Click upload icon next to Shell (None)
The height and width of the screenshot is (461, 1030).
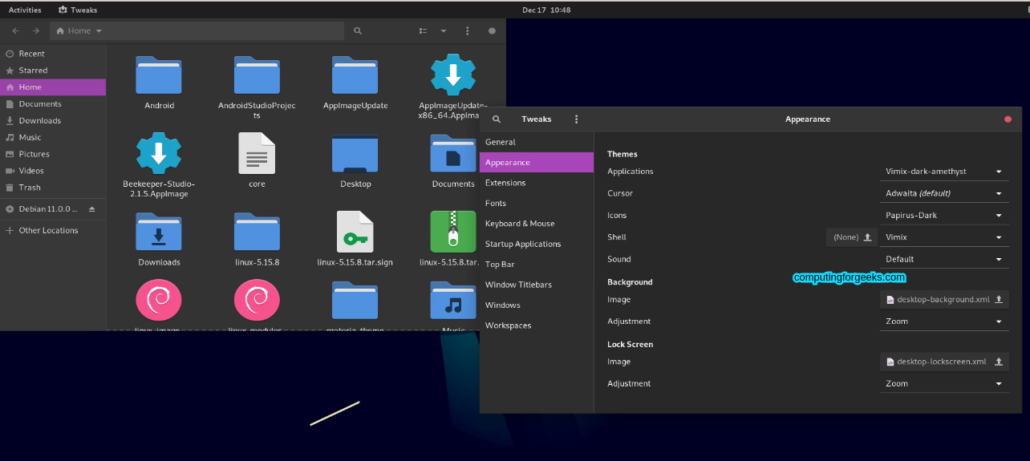pos(867,237)
